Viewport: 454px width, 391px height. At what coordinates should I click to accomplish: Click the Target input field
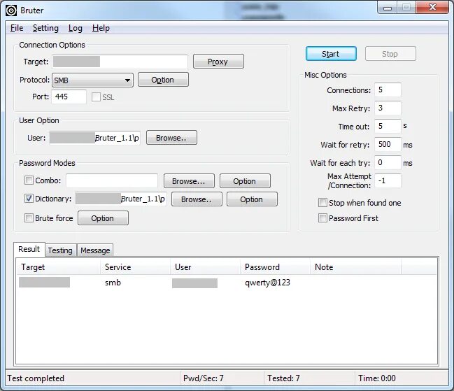[120, 62]
